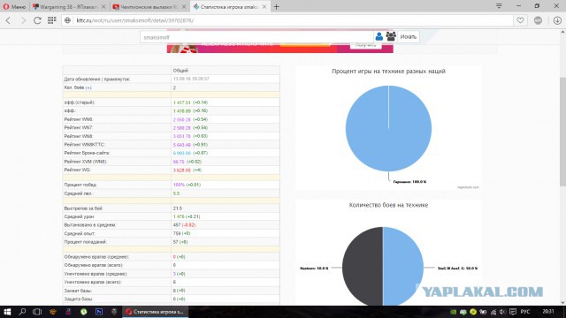Switch the РУС input language
The height and width of the screenshot is (318, 566).
point(525,312)
